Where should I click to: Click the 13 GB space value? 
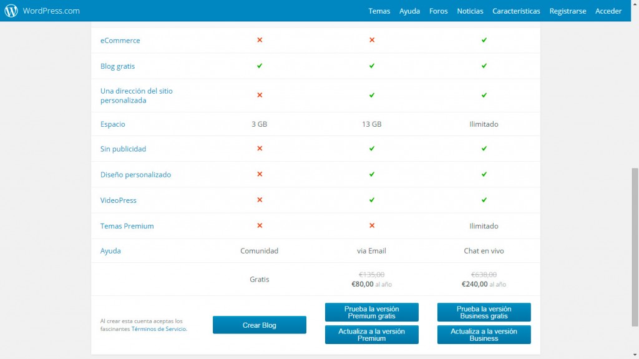[372, 124]
